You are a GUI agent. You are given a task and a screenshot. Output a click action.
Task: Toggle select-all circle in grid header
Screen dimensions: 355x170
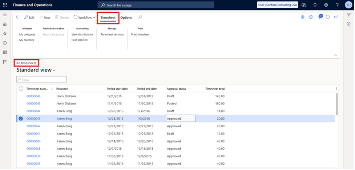21,89
